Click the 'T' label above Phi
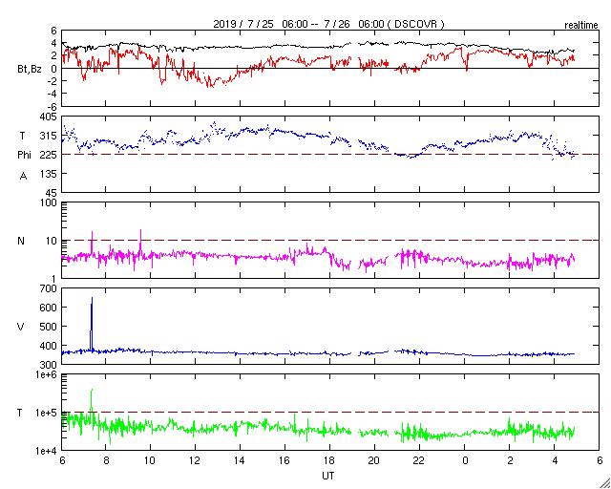Viewport: 611px width, 489px height. pos(23,136)
